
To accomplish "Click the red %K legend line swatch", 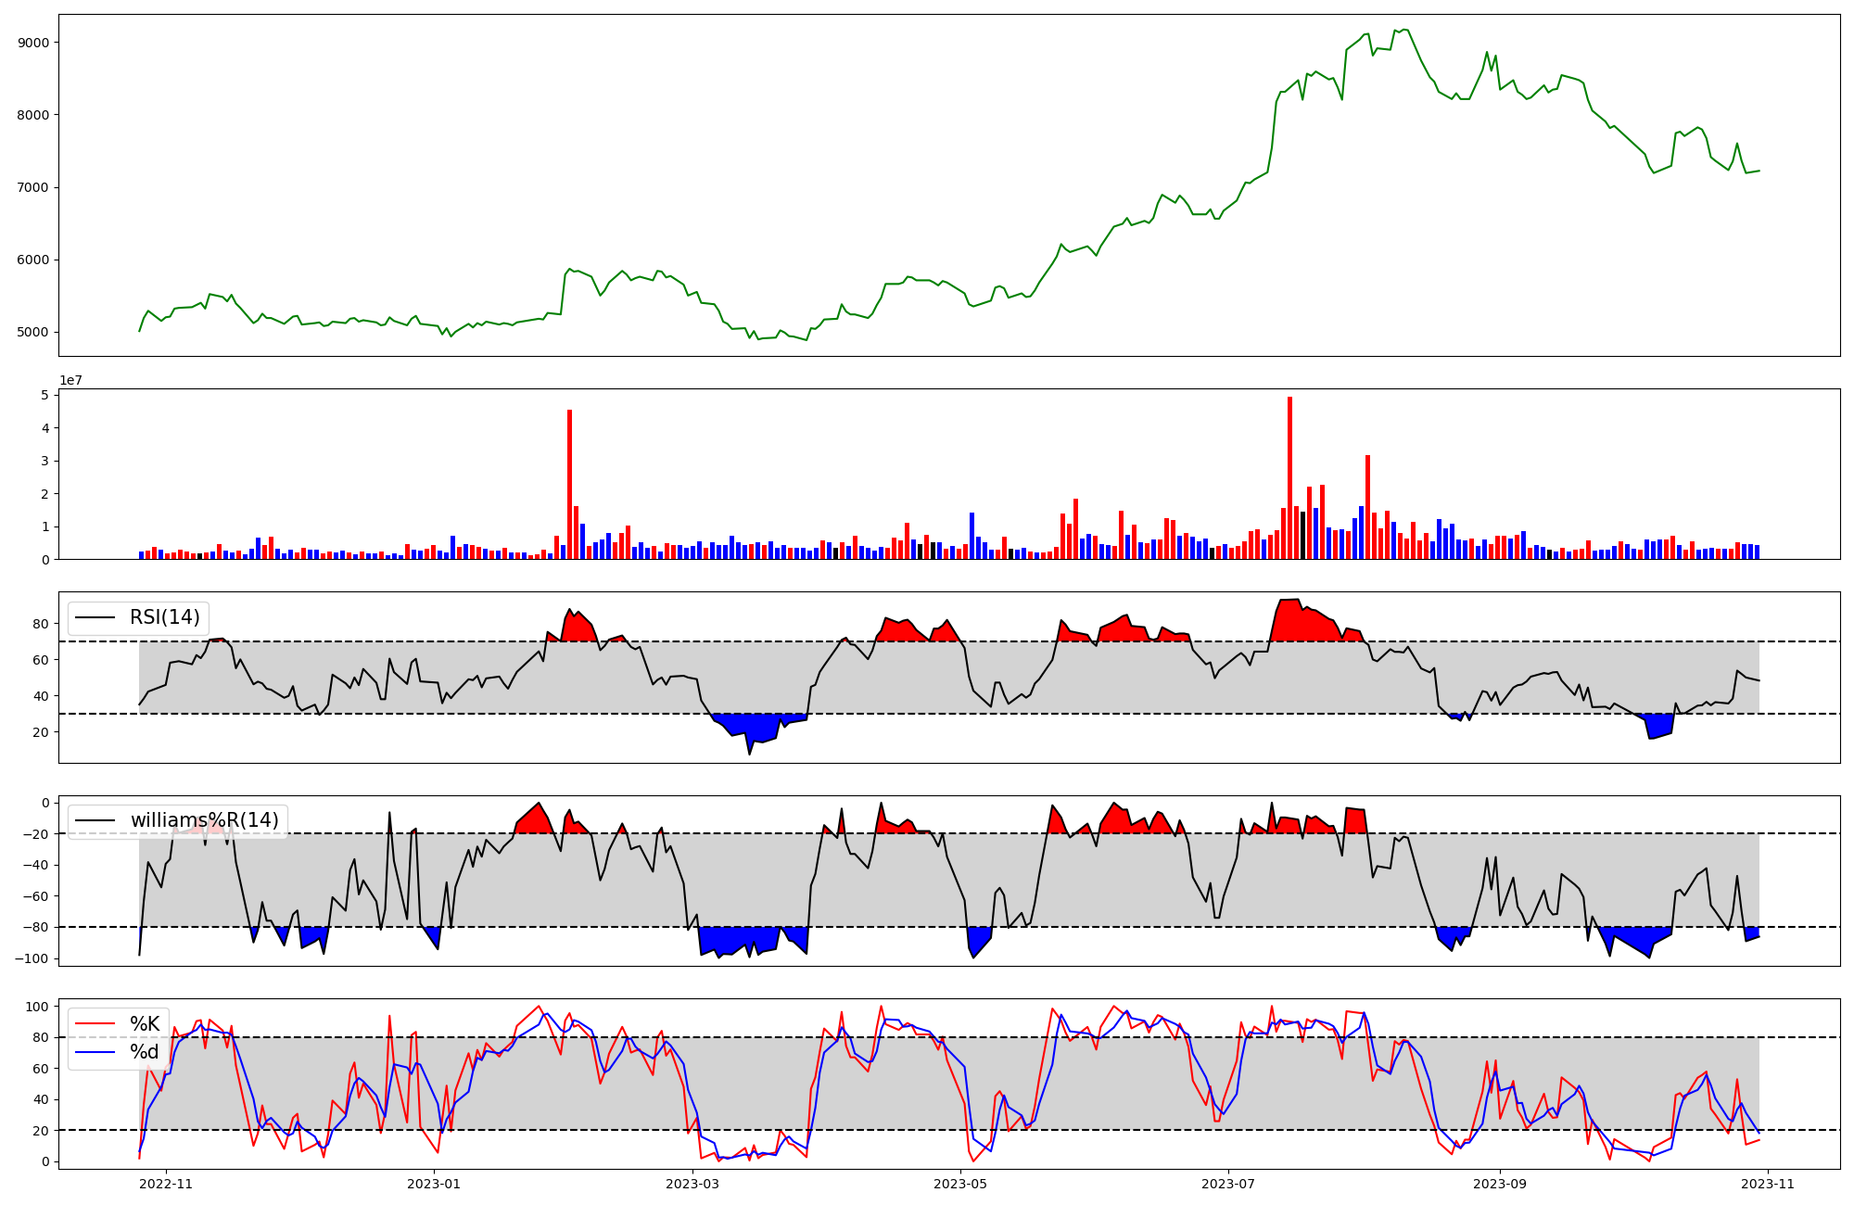I will click(95, 1024).
